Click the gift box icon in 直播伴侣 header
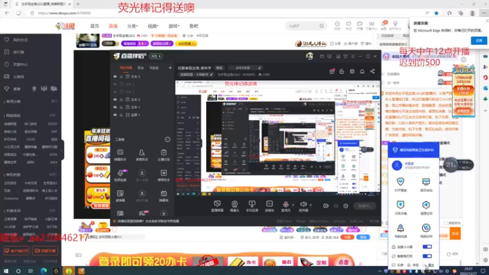 [x=332, y=71]
